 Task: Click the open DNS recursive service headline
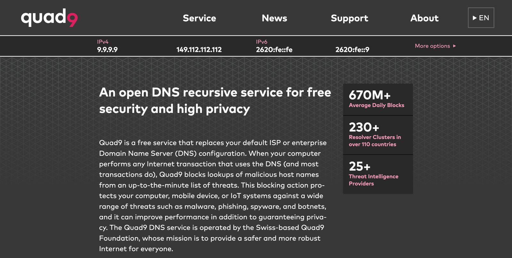(215, 101)
